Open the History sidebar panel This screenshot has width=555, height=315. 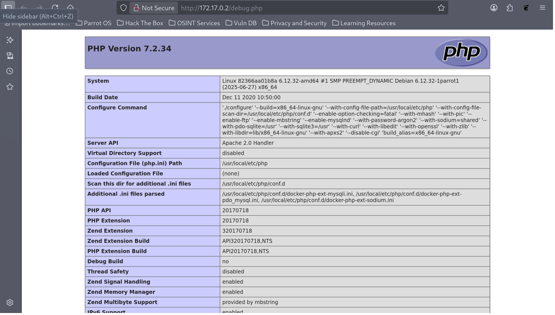tap(10, 71)
